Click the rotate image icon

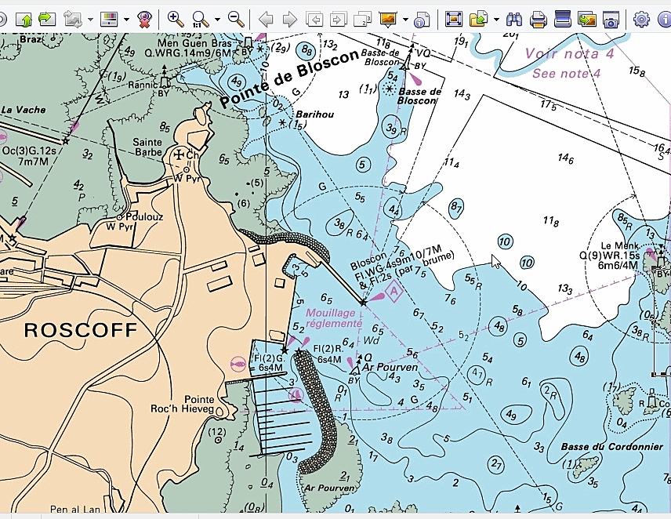73,20
